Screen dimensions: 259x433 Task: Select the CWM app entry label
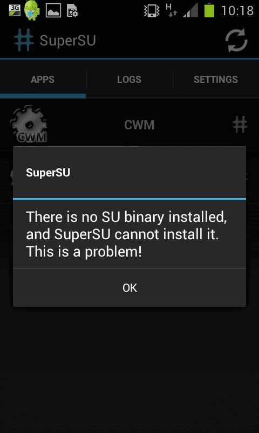tap(139, 125)
